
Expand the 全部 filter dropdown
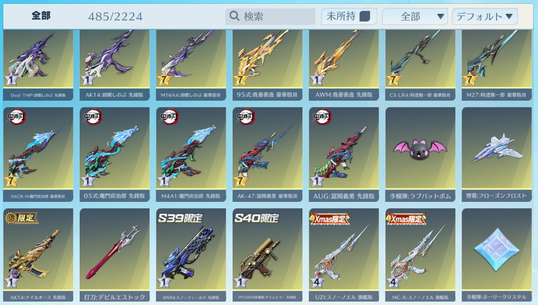[415, 17]
